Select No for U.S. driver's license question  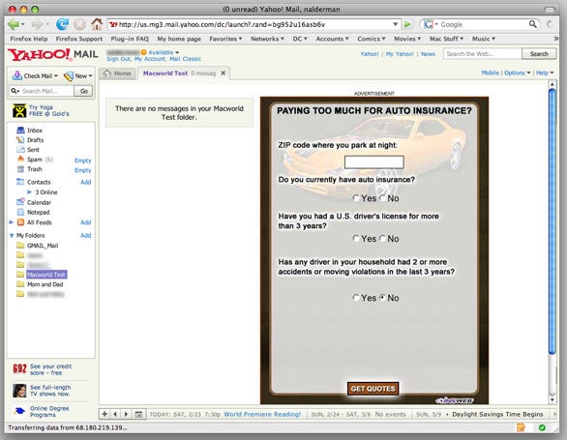click(382, 239)
